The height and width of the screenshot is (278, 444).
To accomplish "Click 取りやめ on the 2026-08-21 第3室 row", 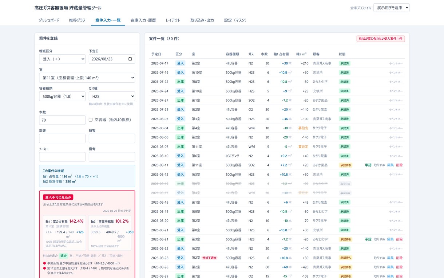I will tap(379, 239).
